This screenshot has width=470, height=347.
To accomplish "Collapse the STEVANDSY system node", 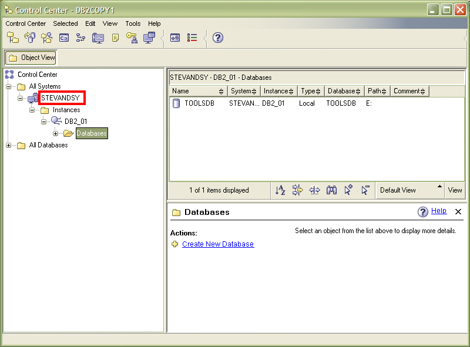I will [20, 98].
